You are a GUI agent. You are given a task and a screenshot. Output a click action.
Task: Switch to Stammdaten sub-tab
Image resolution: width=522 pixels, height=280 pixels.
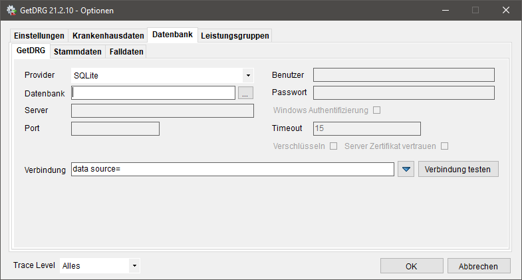(78, 52)
